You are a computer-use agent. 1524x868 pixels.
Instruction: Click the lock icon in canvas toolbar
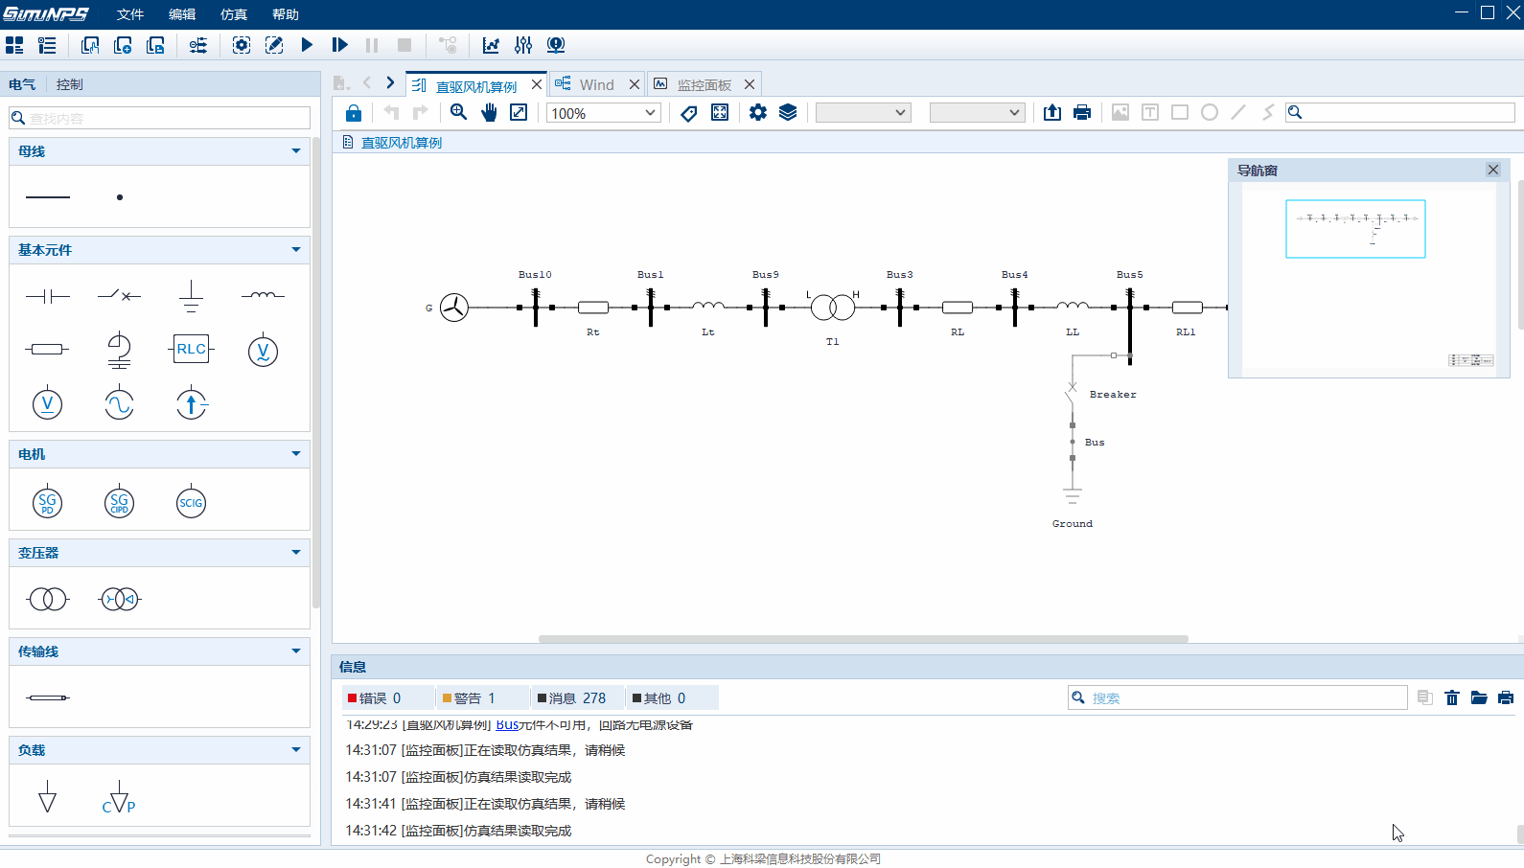tap(354, 113)
